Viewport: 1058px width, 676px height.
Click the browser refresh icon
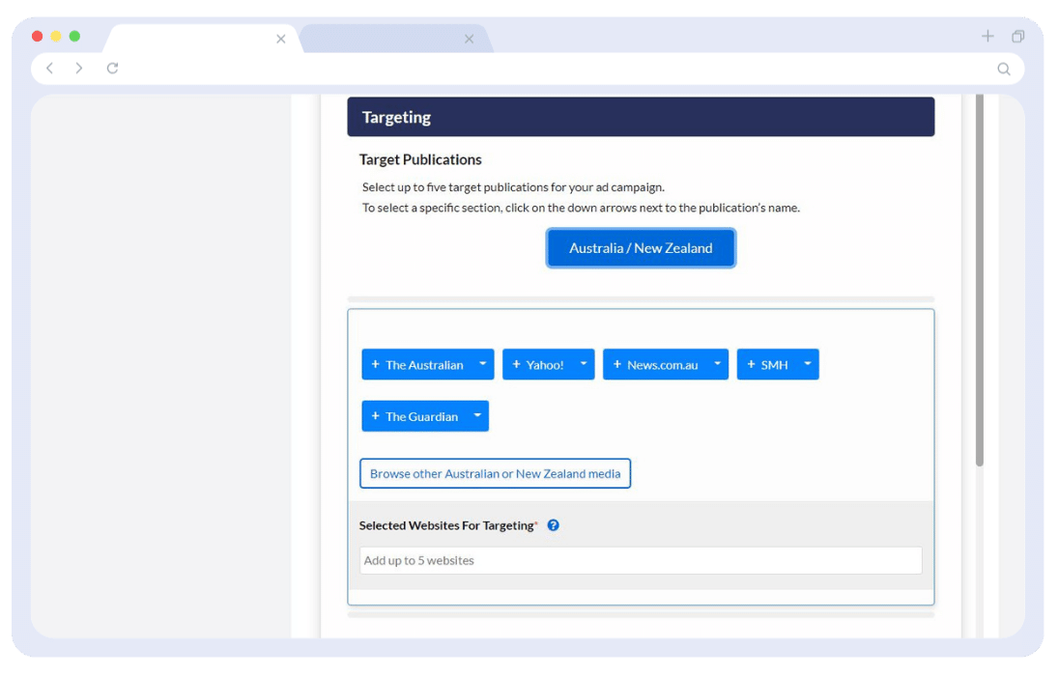(112, 69)
